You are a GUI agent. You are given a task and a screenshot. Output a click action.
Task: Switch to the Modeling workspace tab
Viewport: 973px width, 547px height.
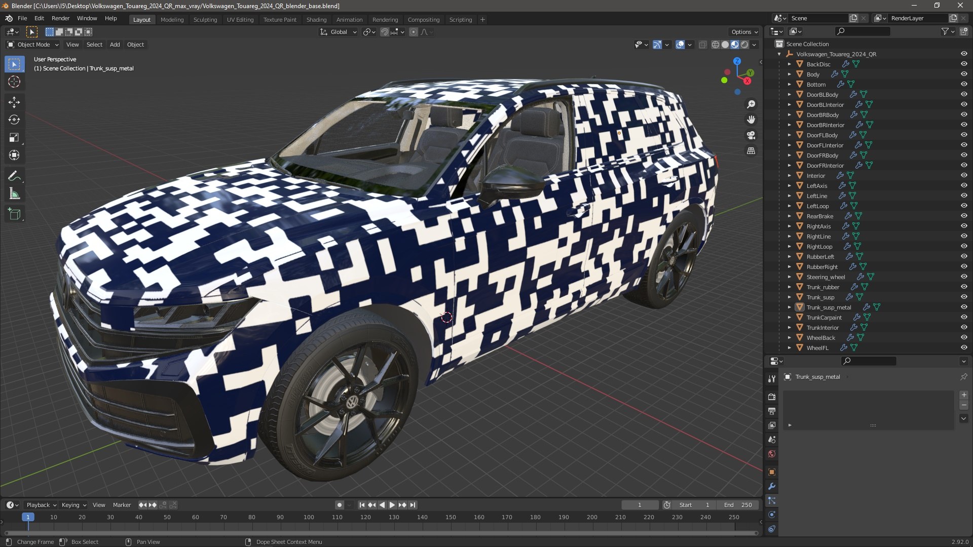pyautogui.click(x=172, y=20)
